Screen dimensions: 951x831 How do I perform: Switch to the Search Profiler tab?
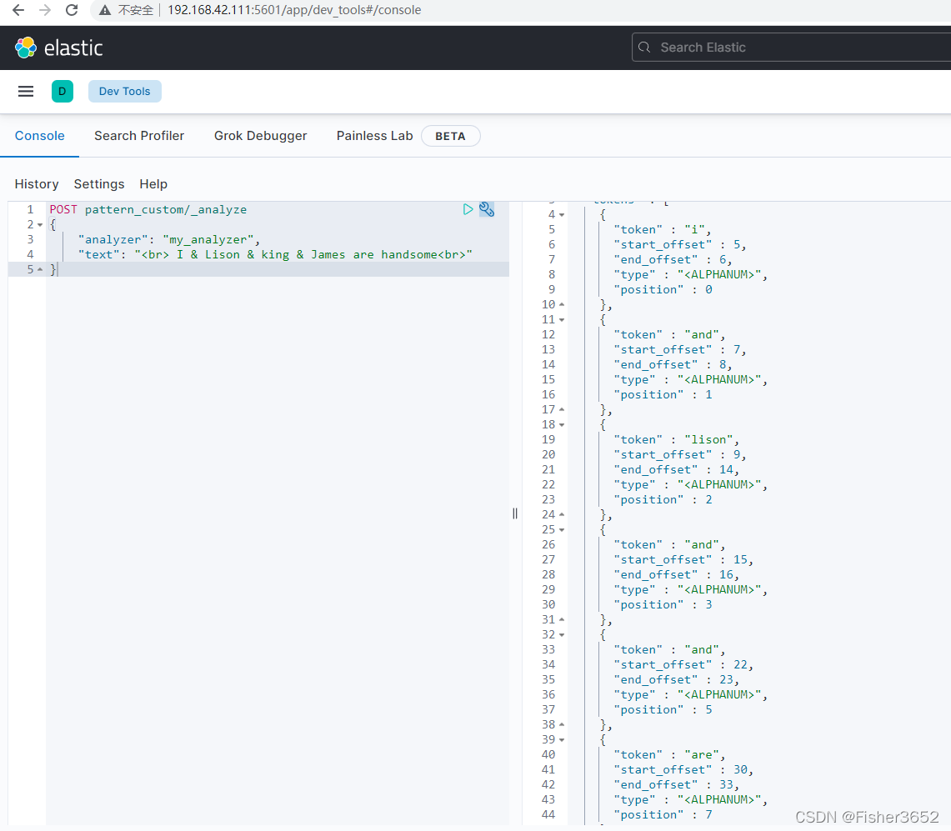click(139, 136)
